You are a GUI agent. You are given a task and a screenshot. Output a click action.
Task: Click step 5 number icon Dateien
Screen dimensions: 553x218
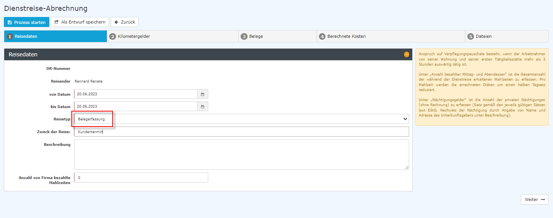point(470,36)
